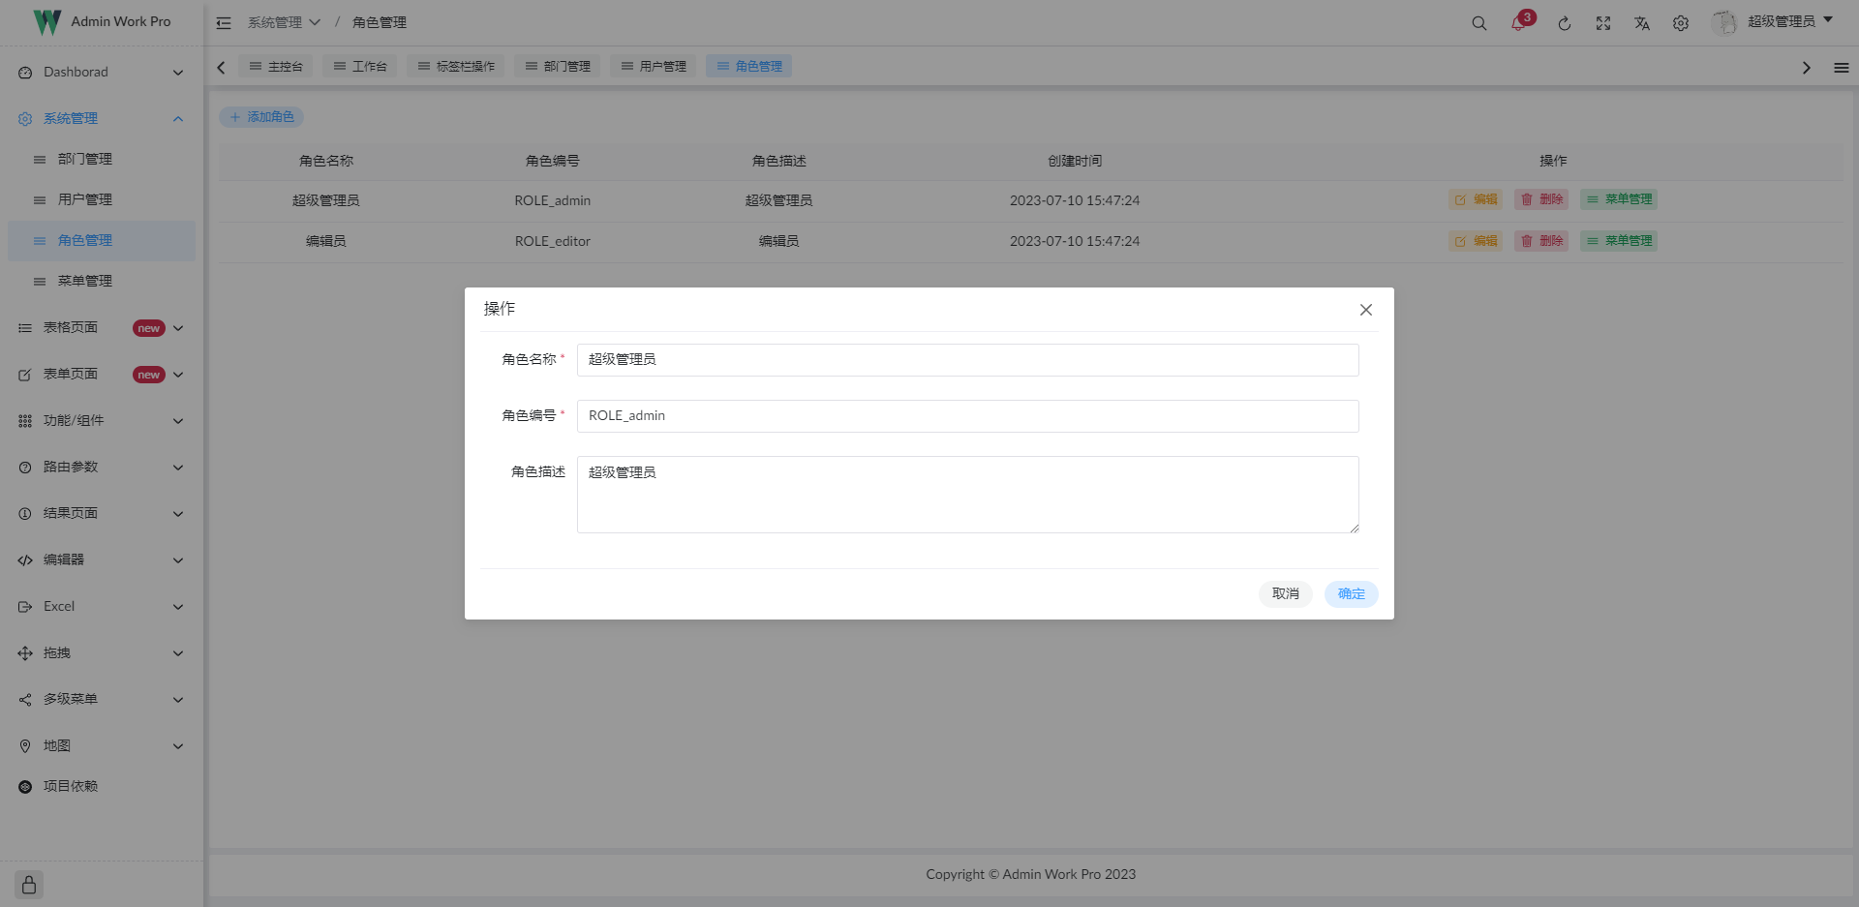Collapse the sidebar with the menu icon
Viewport: 1859px width, 907px height.
[223, 22]
